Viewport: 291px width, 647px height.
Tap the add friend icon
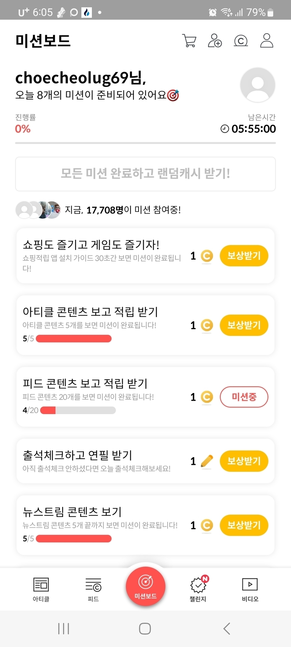click(215, 41)
